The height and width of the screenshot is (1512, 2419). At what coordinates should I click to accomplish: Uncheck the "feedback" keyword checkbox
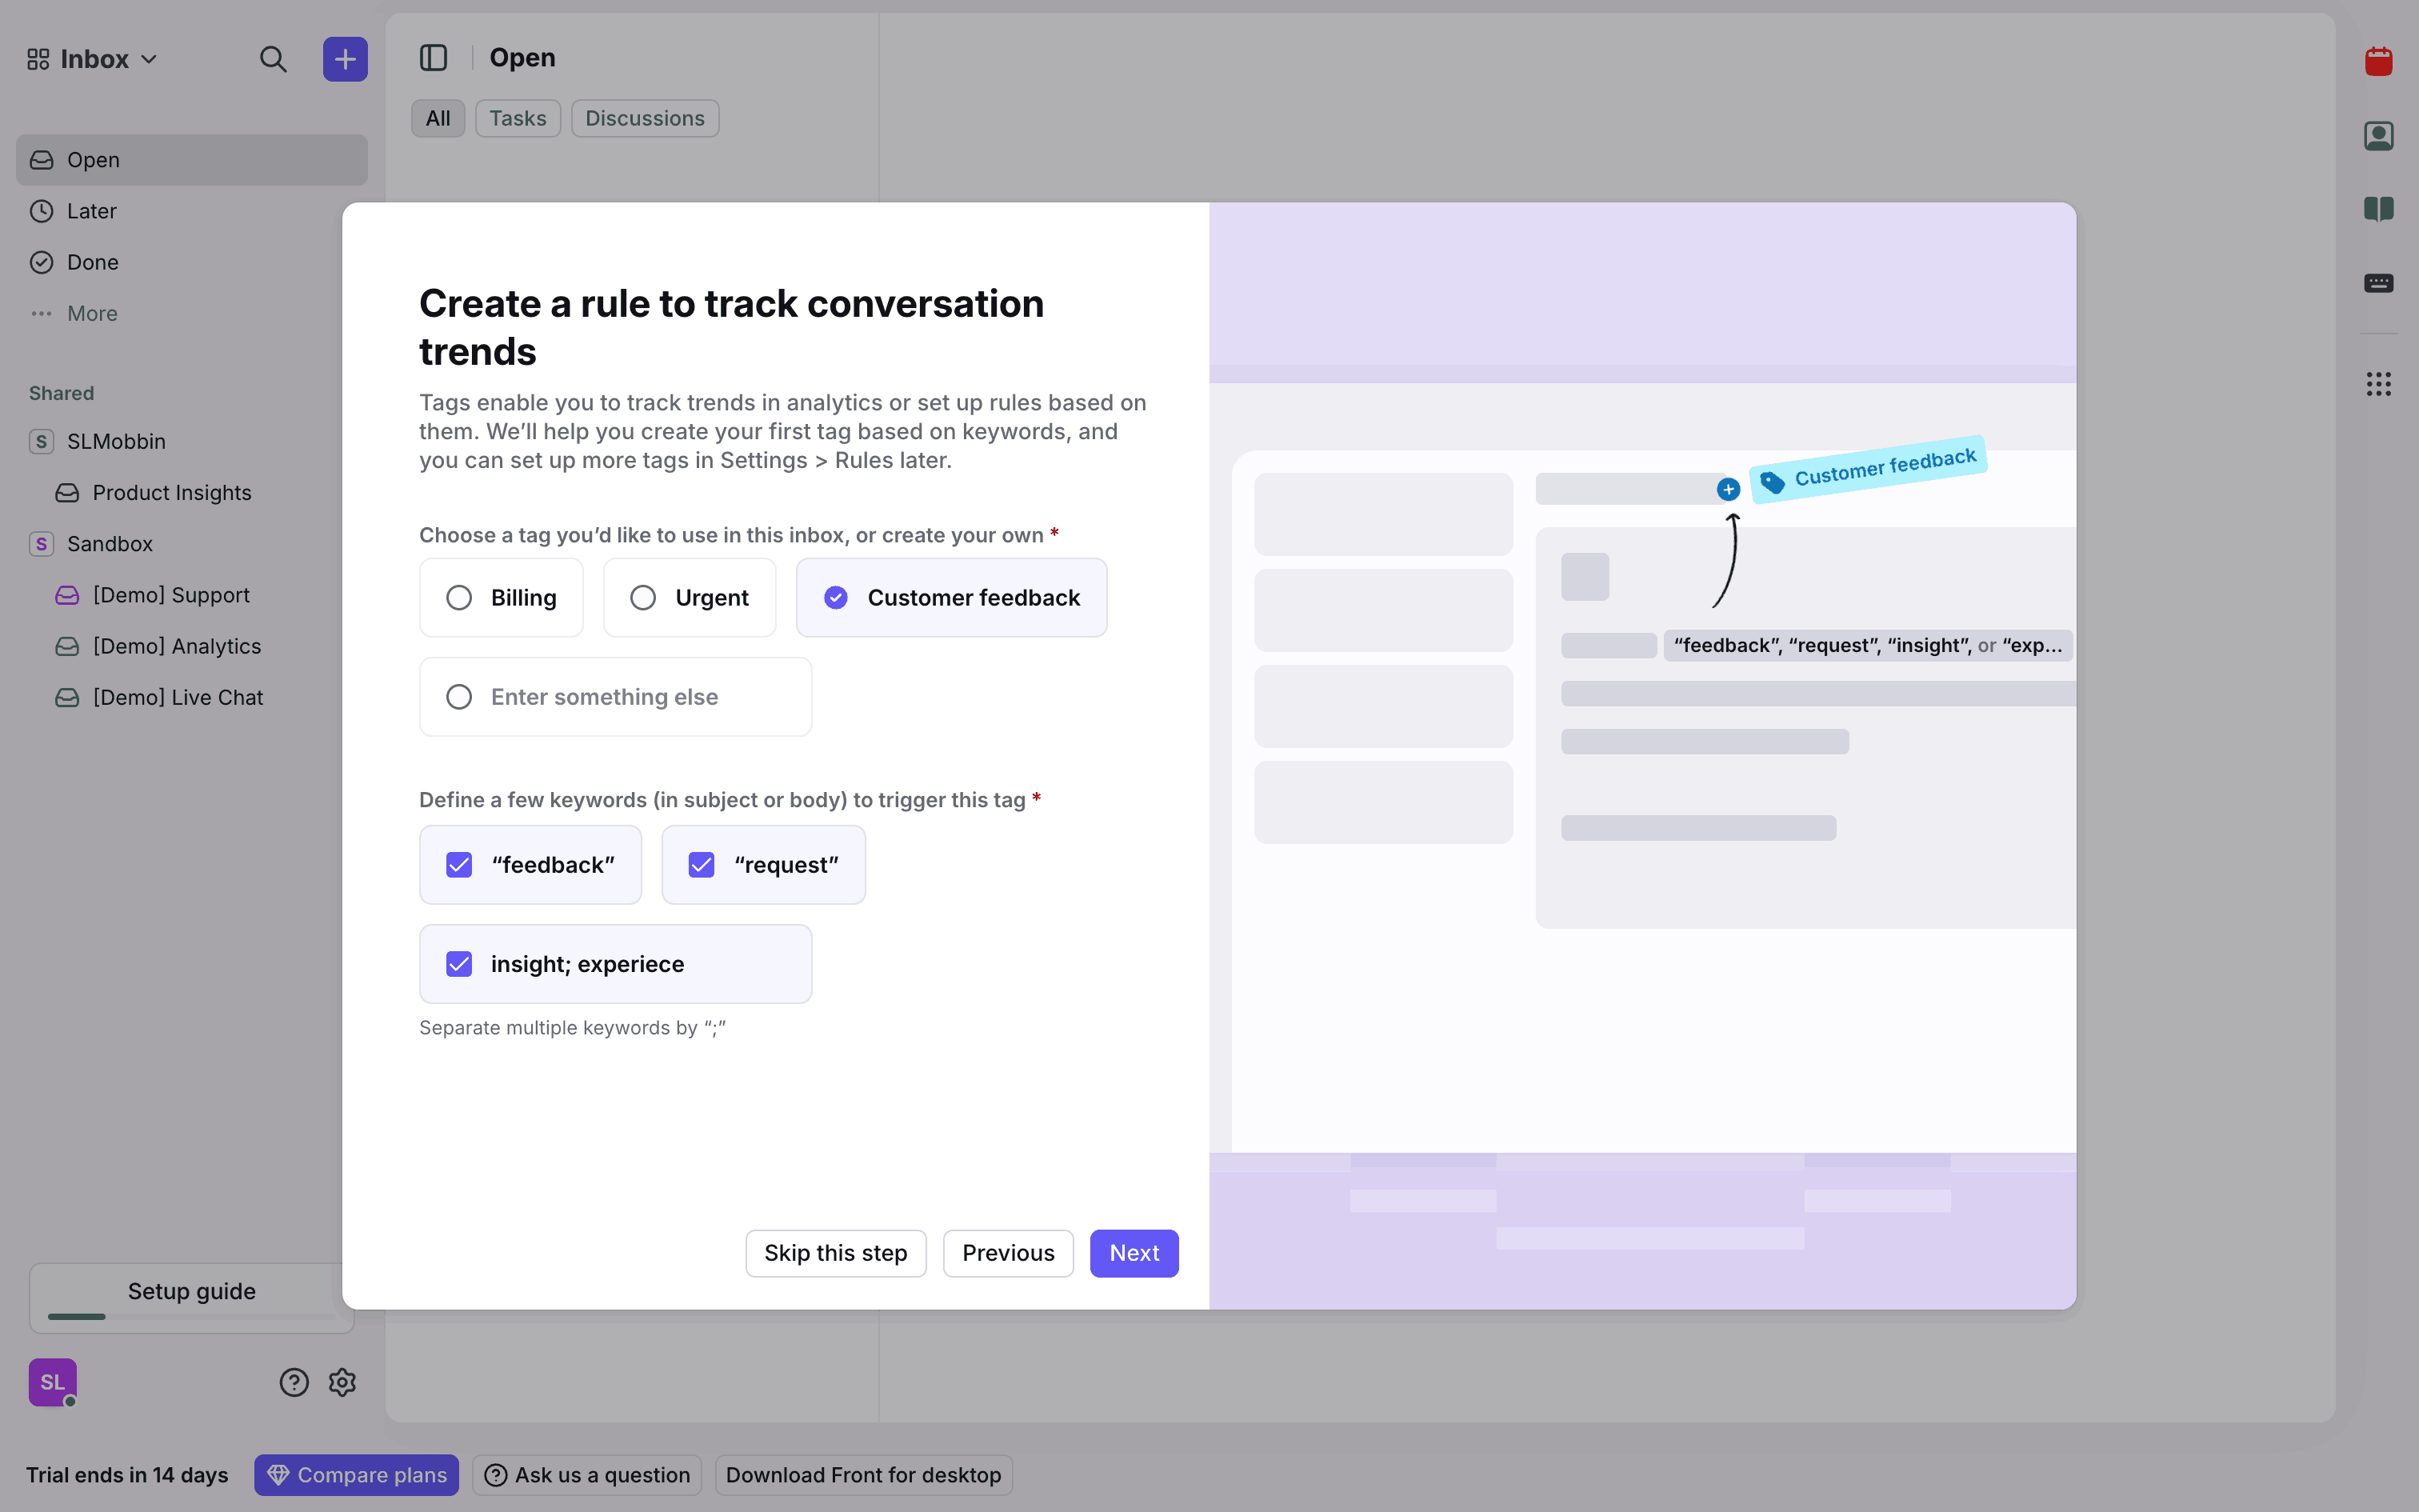pos(459,865)
